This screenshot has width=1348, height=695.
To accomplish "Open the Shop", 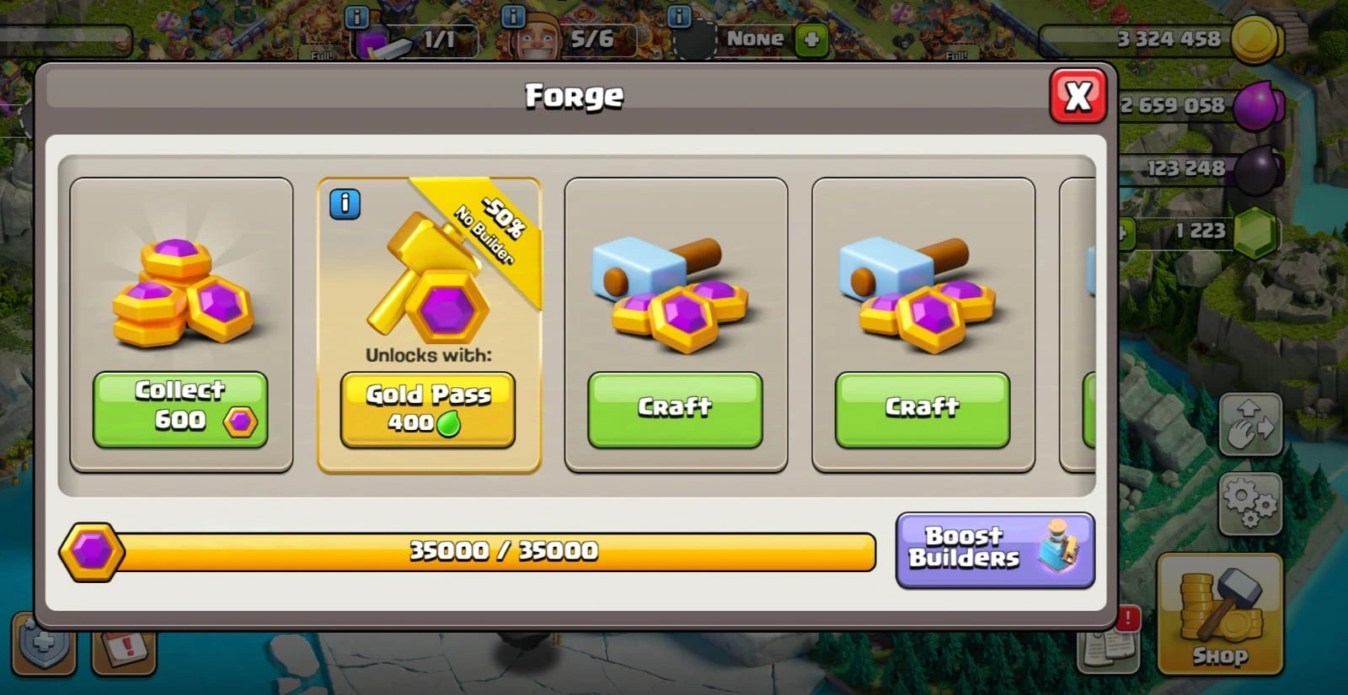I will (x=1220, y=614).
